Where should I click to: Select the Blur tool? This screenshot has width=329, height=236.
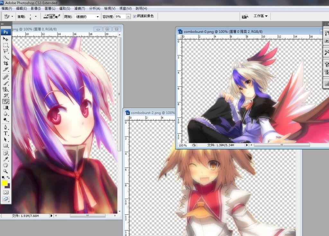click(x=5, y=114)
